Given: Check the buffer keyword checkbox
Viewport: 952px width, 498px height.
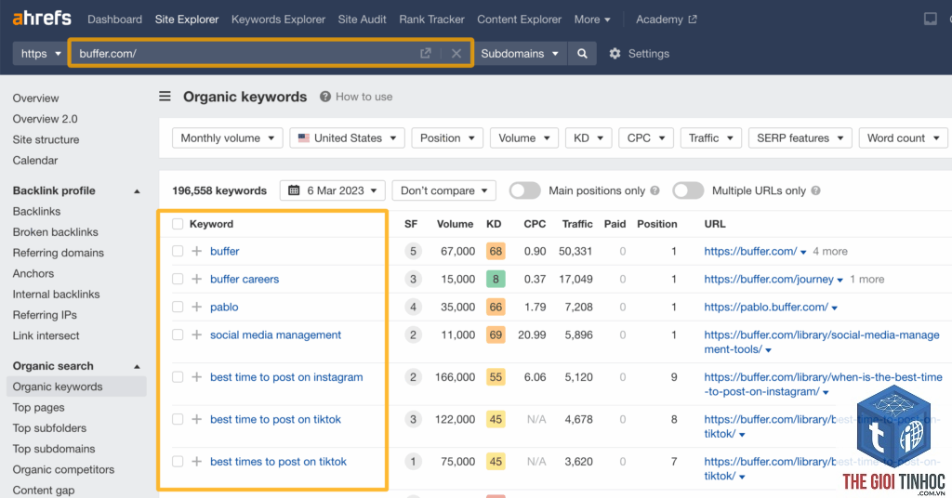Looking at the screenshot, I should 178,251.
